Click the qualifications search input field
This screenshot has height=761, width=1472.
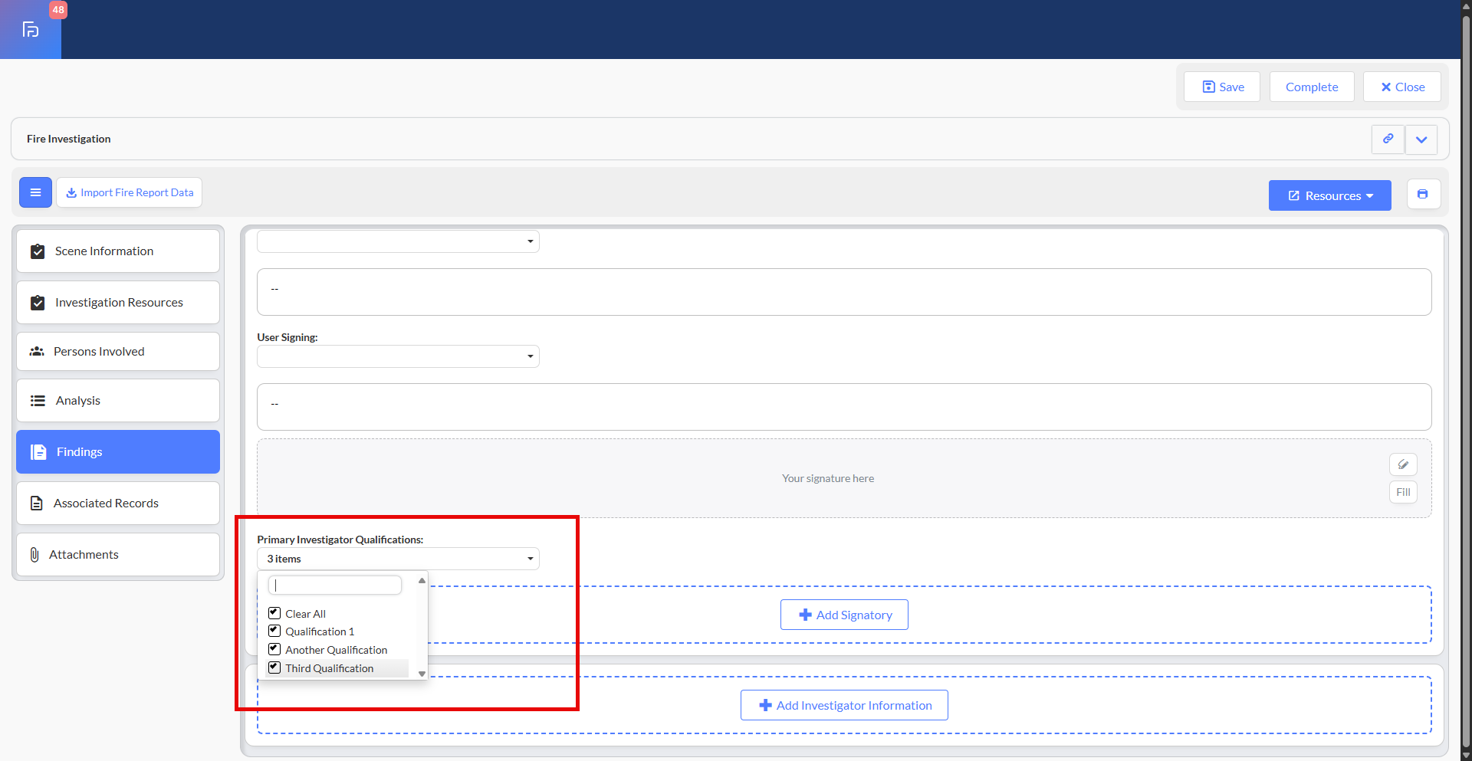[335, 586]
